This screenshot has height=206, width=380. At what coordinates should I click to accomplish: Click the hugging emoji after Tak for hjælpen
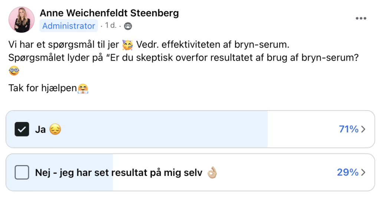83,88
